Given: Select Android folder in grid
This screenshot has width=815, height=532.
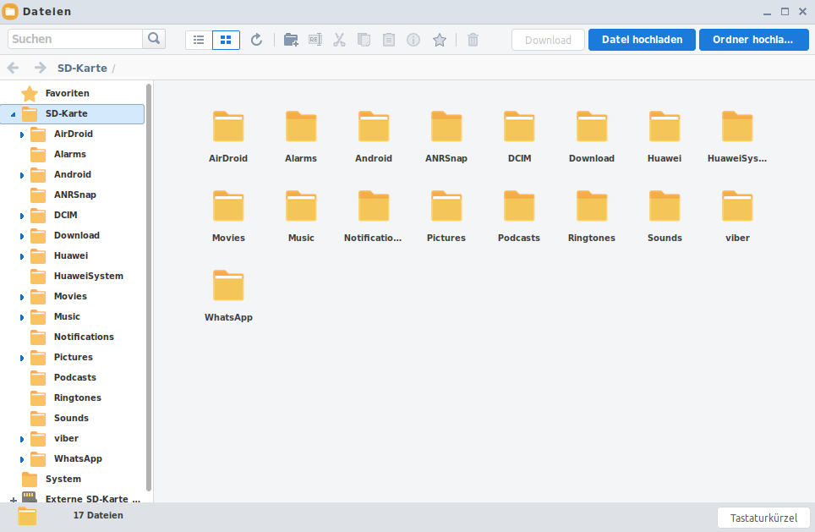Looking at the screenshot, I should [374, 136].
